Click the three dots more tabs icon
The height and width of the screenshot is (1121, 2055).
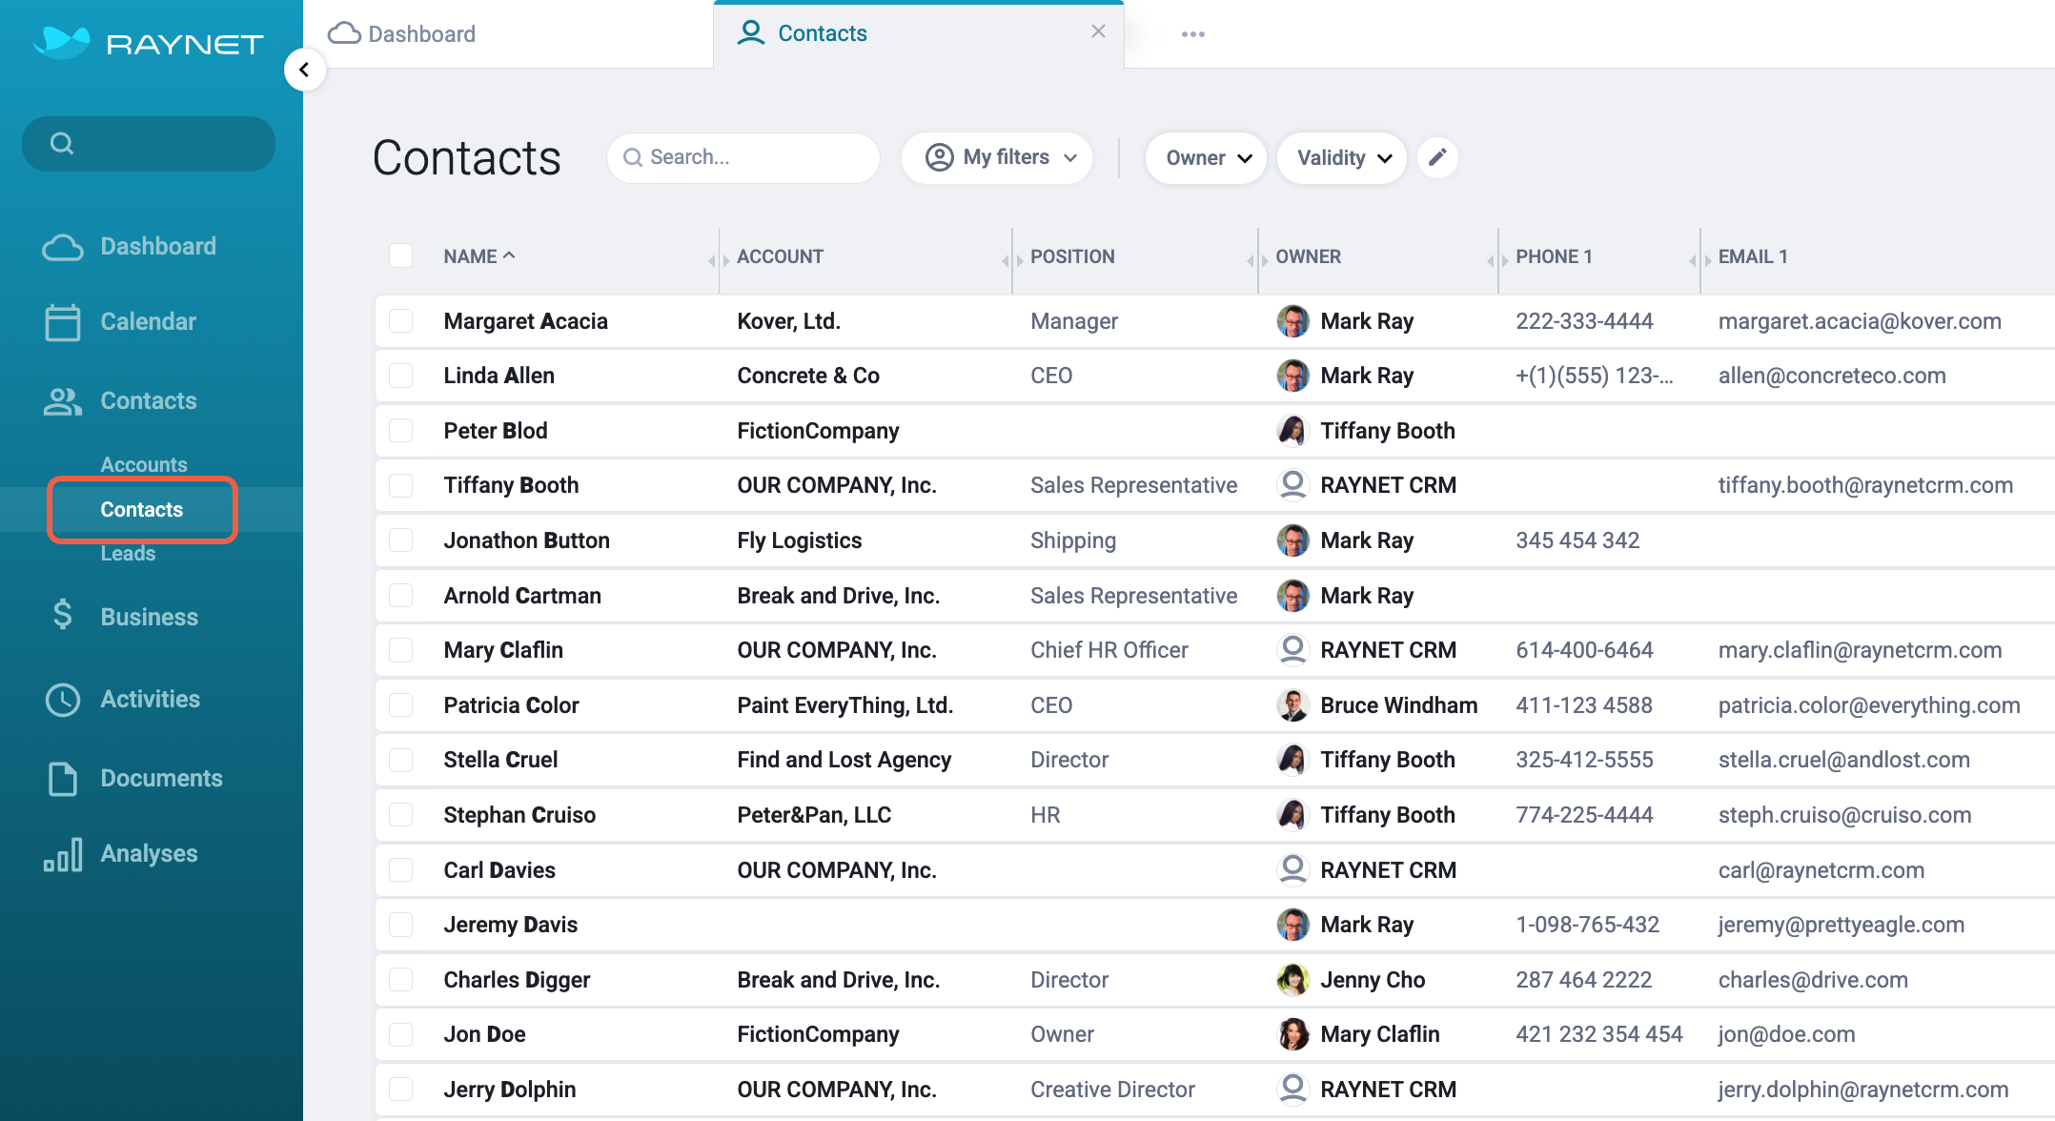[x=1192, y=34]
